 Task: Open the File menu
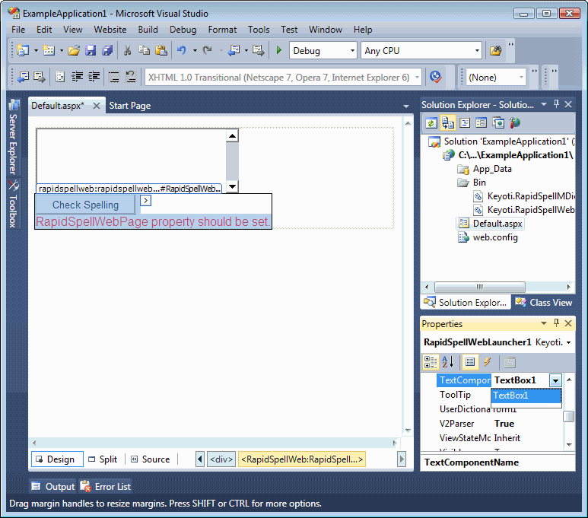tap(18, 30)
